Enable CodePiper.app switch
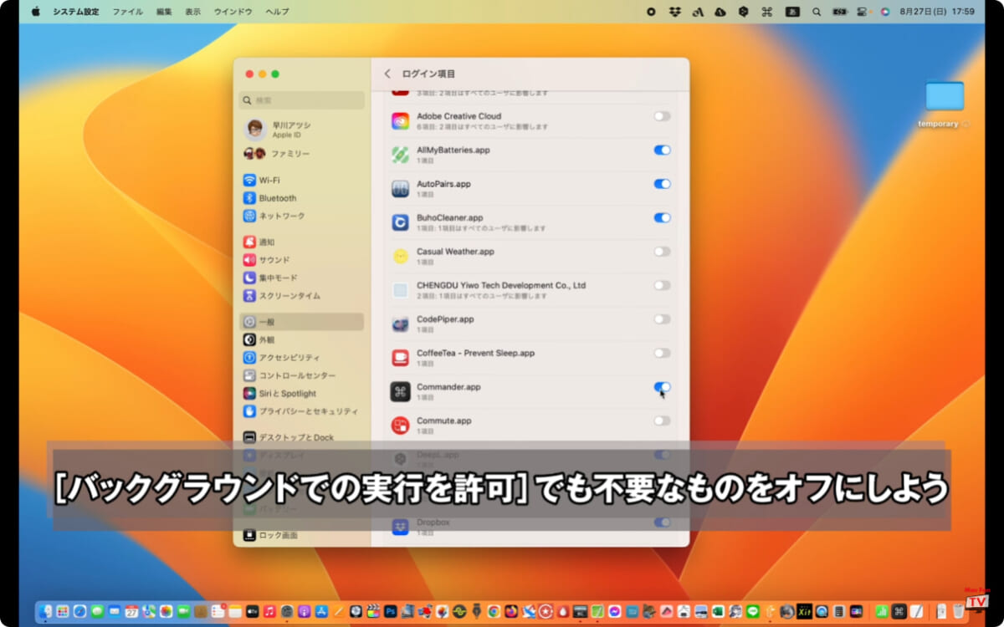This screenshot has width=1004, height=627. coord(662,319)
